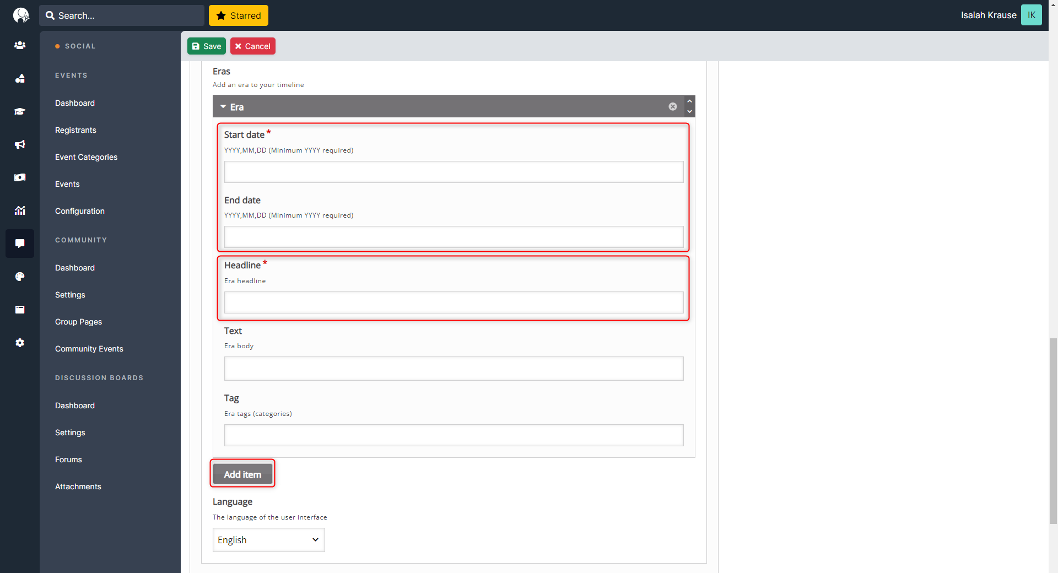Open Discussion Boards Dashboard item
Image resolution: width=1058 pixels, height=573 pixels.
pos(75,406)
